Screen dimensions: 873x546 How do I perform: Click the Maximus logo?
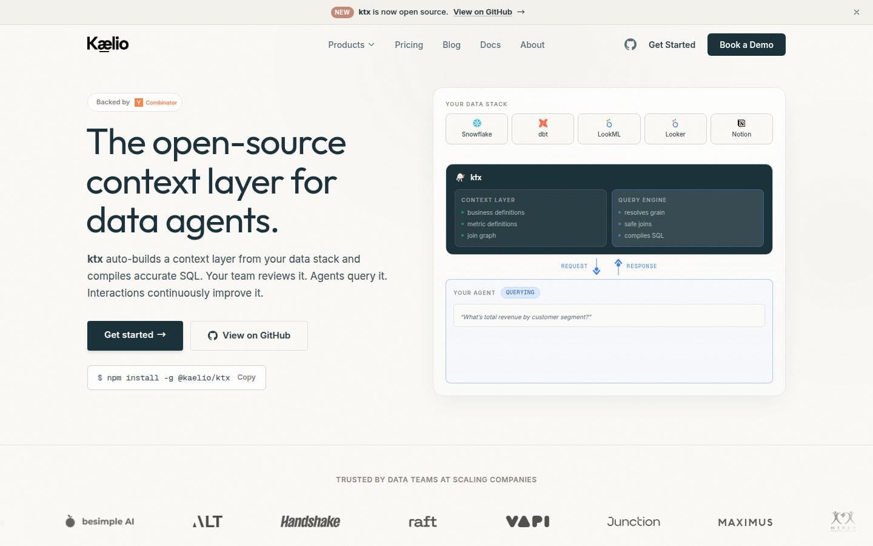[745, 522]
